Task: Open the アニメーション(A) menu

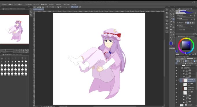Action: [x=28, y=4]
